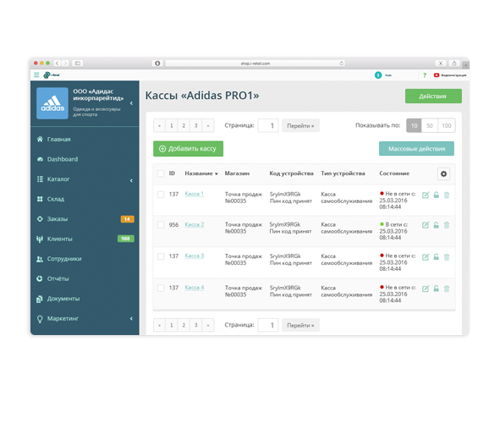Edit Касса 3 with pencil icon
The image size is (500, 440).
tap(426, 257)
